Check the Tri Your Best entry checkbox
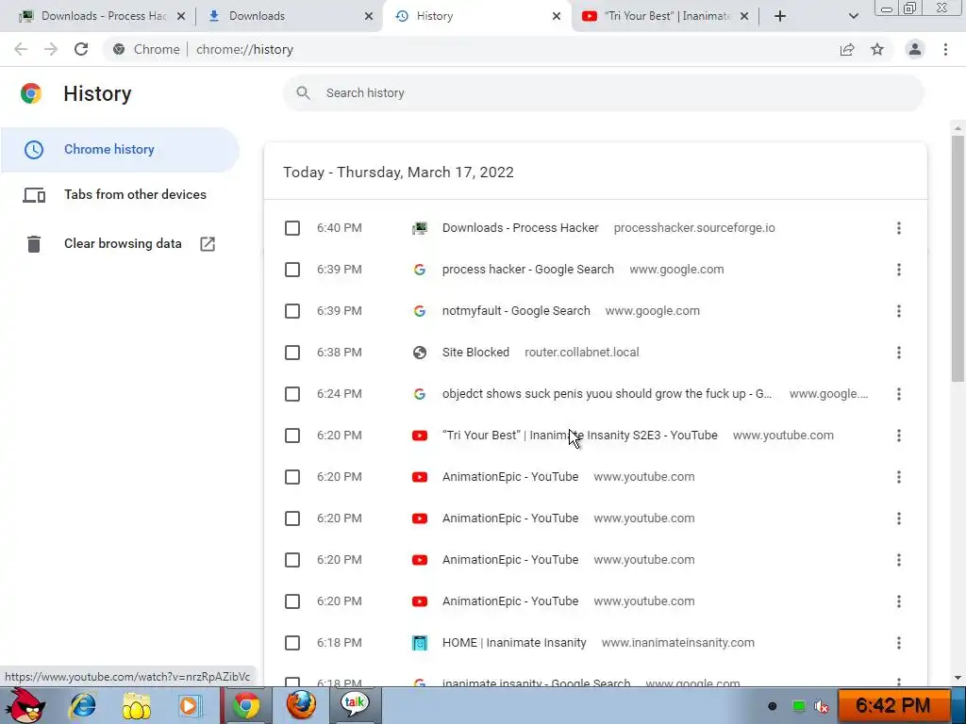Screen dimensions: 966x724 pyautogui.click(x=292, y=436)
